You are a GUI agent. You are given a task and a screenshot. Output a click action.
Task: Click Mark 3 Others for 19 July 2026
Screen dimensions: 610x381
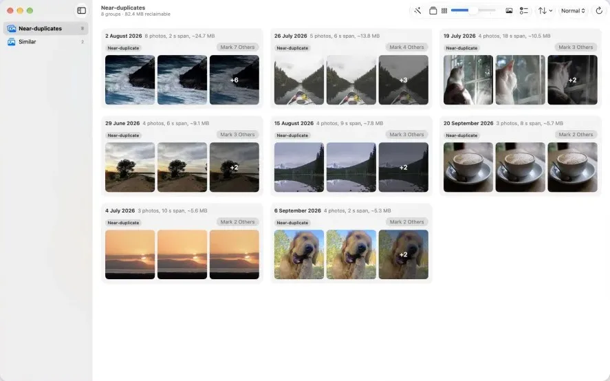pyautogui.click(x=576, y=47)
